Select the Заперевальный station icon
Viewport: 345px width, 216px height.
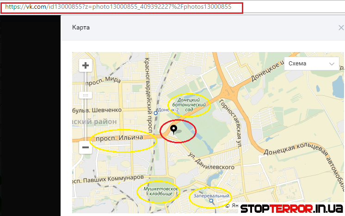point(211,201)
